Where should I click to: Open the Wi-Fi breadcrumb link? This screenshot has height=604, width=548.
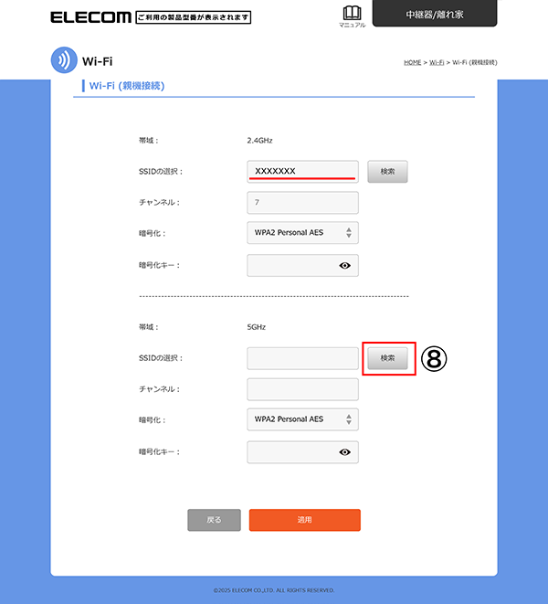point(437,62)
